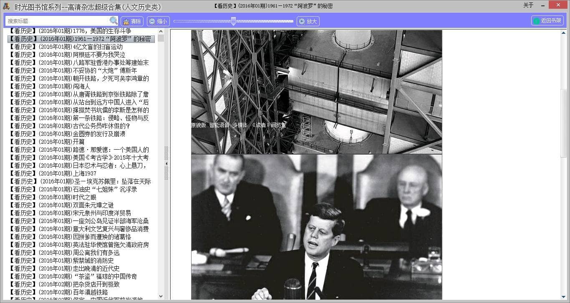Click 返回书架 to return to bookshelf
The image size is (570, 303).
pos(547,21)
